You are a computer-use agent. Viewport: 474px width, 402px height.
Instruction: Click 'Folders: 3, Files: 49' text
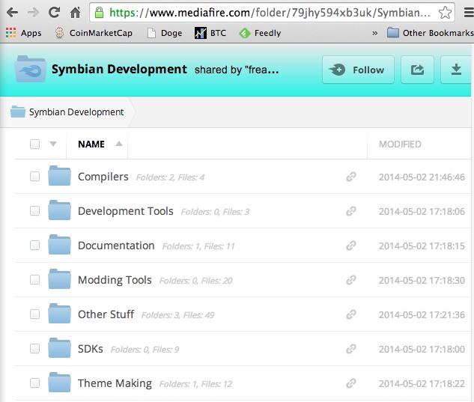tap(177, 315)
